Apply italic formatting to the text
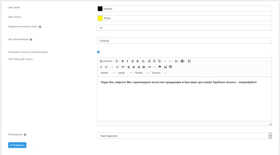 127,61
